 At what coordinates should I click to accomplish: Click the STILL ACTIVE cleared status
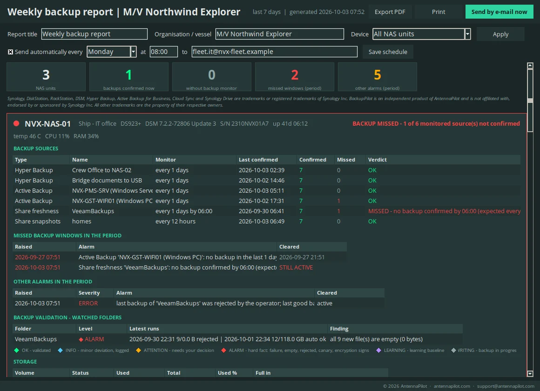[x=296, y=268]
